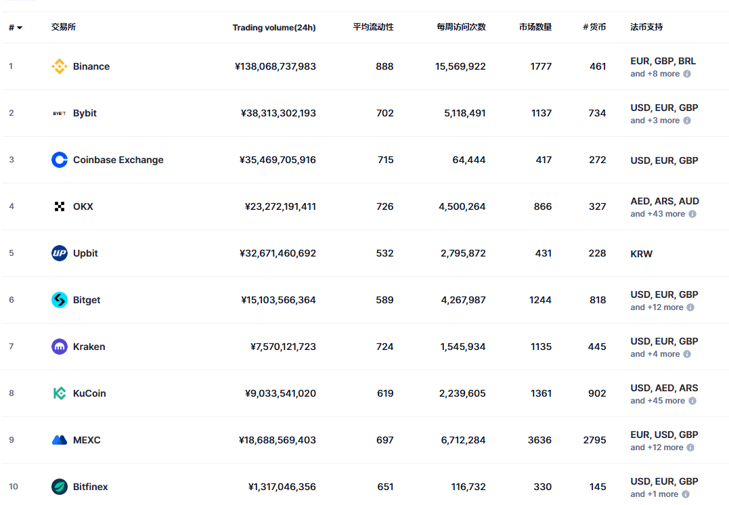Expand Bybit 'and +3 more' currencies
Image resolution: width=729 pixels, height=505 pixels.
(655, 120)
